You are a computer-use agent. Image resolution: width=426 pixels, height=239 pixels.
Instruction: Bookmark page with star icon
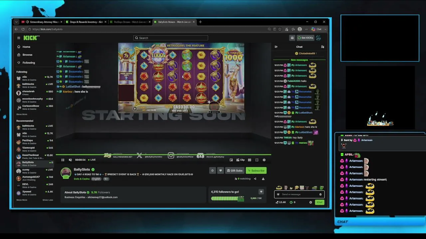click(280, 29)
